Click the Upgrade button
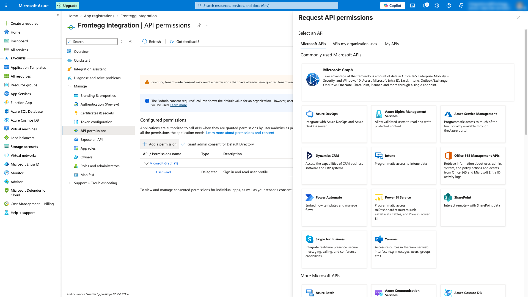This screenshot has width=528, height=297. (67, 5)
